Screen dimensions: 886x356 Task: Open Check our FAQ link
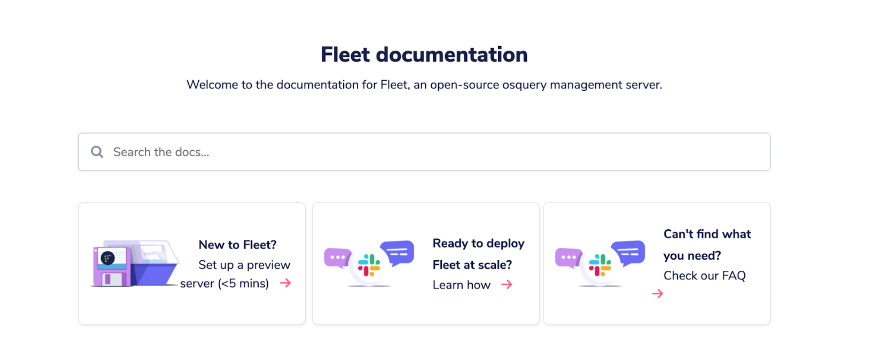coord(705,275)
